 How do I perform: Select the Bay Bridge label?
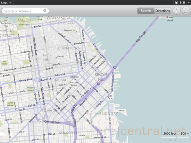(141, 37)
